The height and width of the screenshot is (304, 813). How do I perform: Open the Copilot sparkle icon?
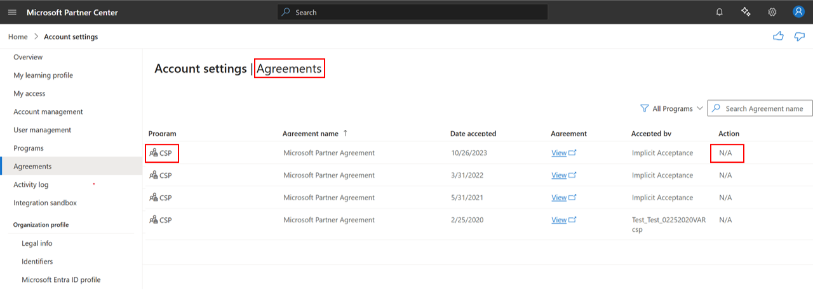[746, 12]
